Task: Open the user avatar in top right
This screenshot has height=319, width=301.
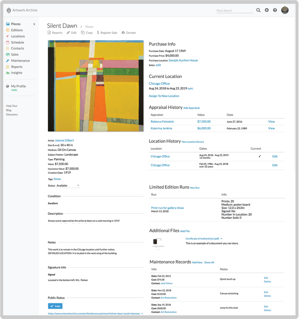Action: 285,10
